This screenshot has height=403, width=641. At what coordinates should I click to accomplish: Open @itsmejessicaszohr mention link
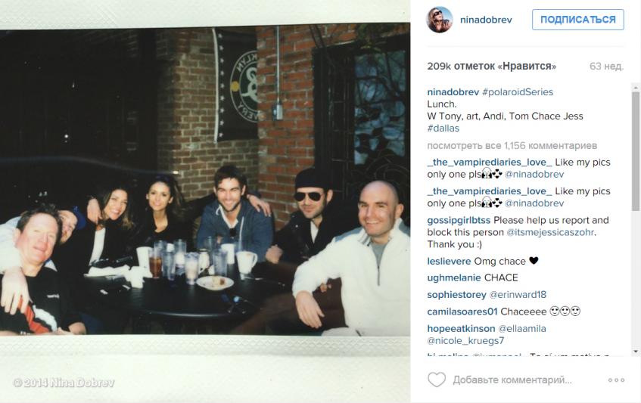tap(551, 232)
